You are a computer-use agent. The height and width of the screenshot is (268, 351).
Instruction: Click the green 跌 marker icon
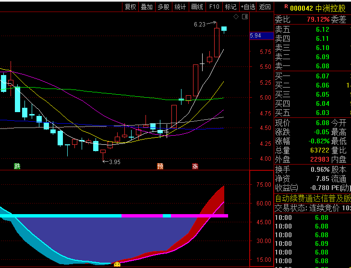tap(17, 166)
